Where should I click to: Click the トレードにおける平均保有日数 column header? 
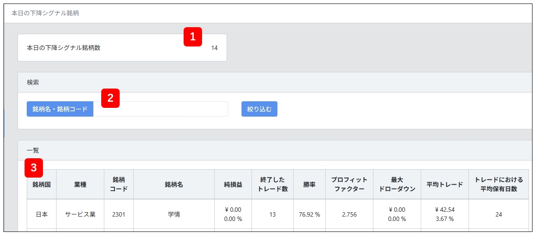(499, 185)
